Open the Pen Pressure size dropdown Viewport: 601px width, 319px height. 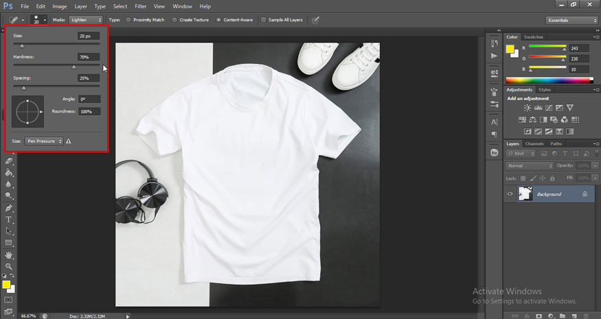[44, 141]
